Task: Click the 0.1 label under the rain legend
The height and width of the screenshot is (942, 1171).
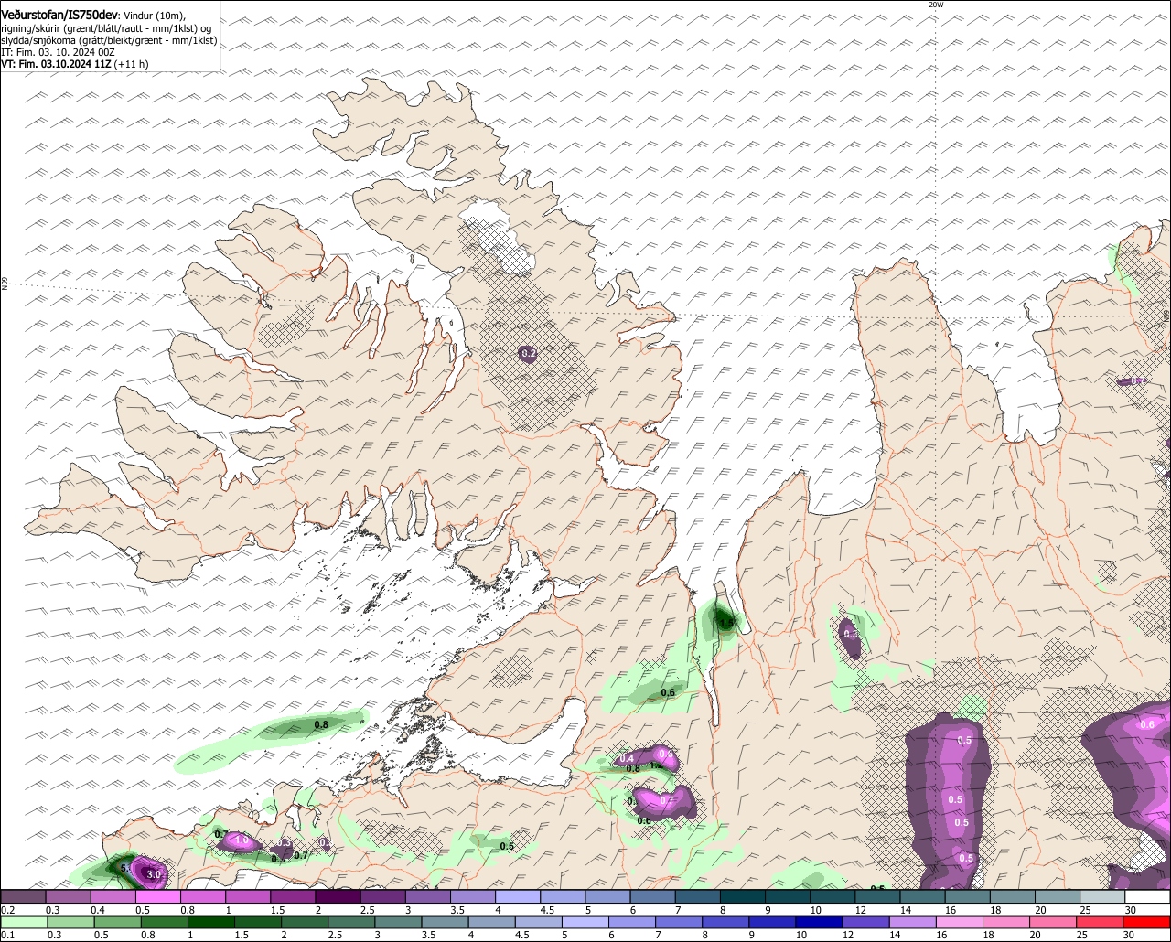Action: coord(6,936)
